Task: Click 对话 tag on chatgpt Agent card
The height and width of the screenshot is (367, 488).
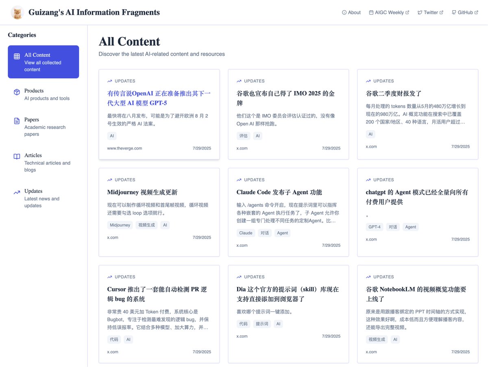Action: (393, 227)
